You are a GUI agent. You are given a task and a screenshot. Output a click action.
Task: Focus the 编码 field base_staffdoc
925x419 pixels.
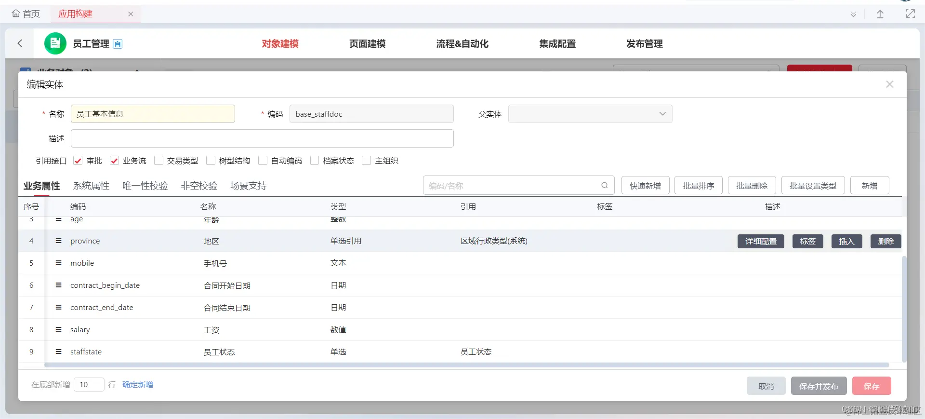[x=371, y=114]
